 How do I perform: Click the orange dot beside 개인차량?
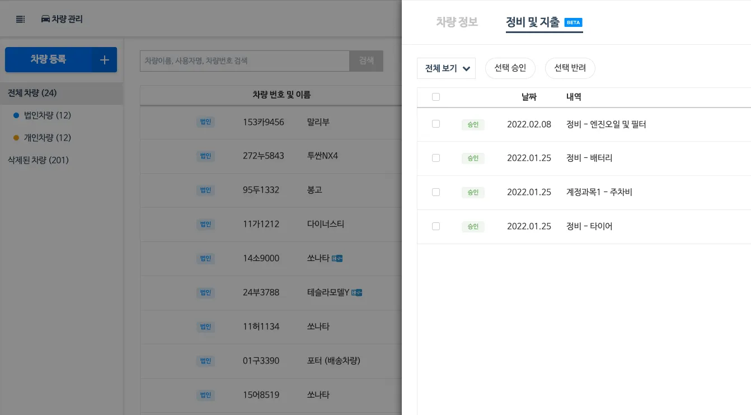point(16,138)
